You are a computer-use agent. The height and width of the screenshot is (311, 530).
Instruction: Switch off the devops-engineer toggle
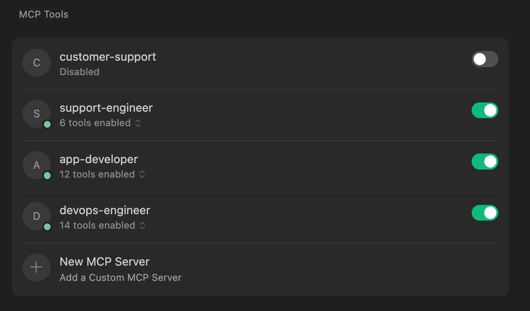coord(485,213)
